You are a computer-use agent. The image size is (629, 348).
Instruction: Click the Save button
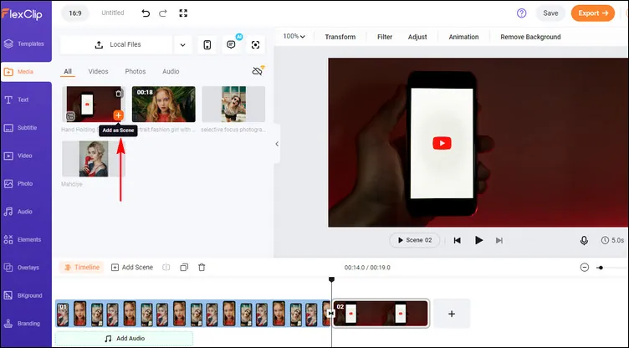click(550, 13)
